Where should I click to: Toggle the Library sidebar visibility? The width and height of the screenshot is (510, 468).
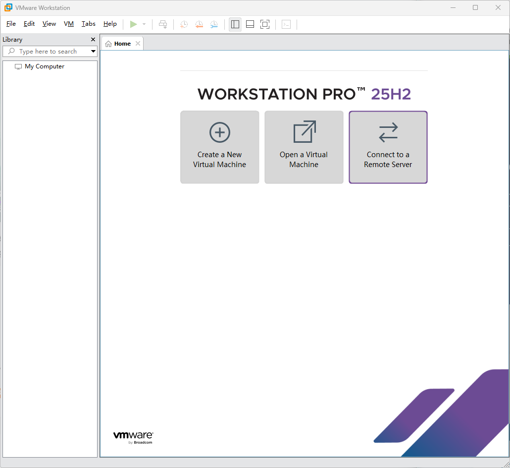pyautogui.click(x=235, y=24)
